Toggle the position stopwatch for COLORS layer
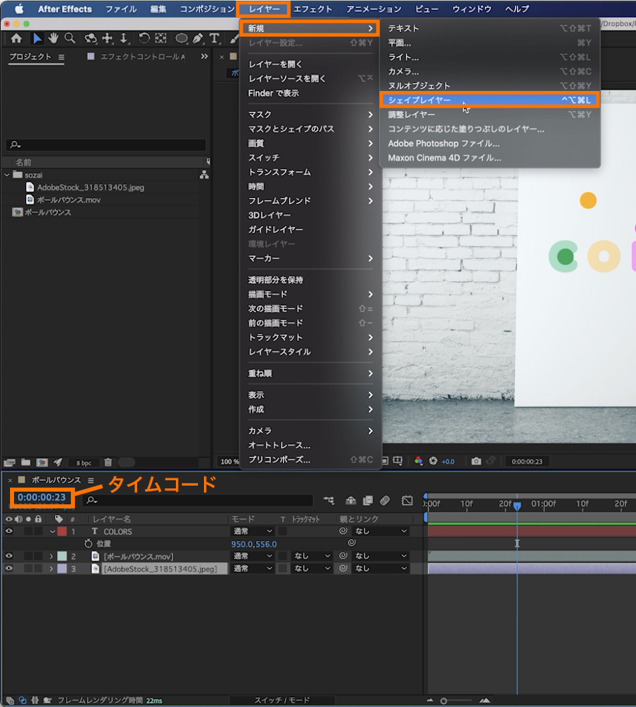 pos(88,544)
